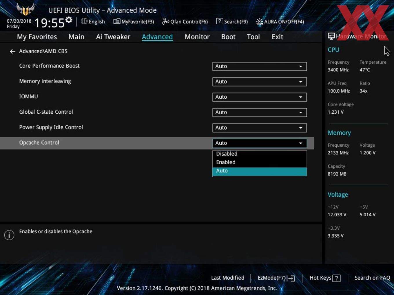Viewport: 394px width, 295px height.
Task: Open the Tool tab
Action: click(x=253, y=37)
